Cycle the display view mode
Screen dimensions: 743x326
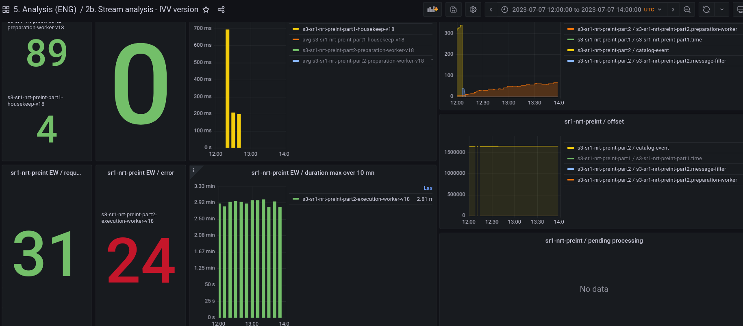tap(739, 9)
